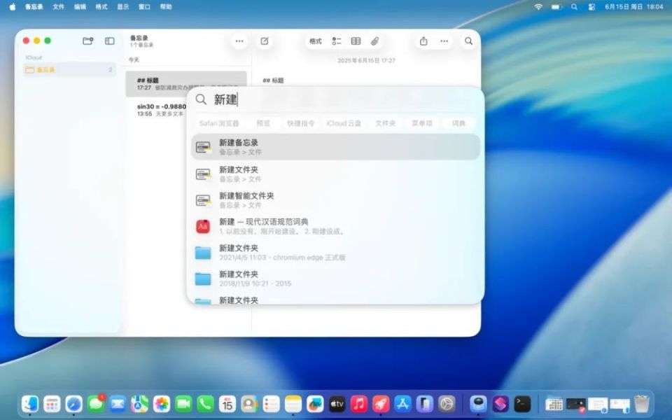Open Photos from the Dock
The image size is (672, 420).
pyautogui.click(x=162, y=404)
